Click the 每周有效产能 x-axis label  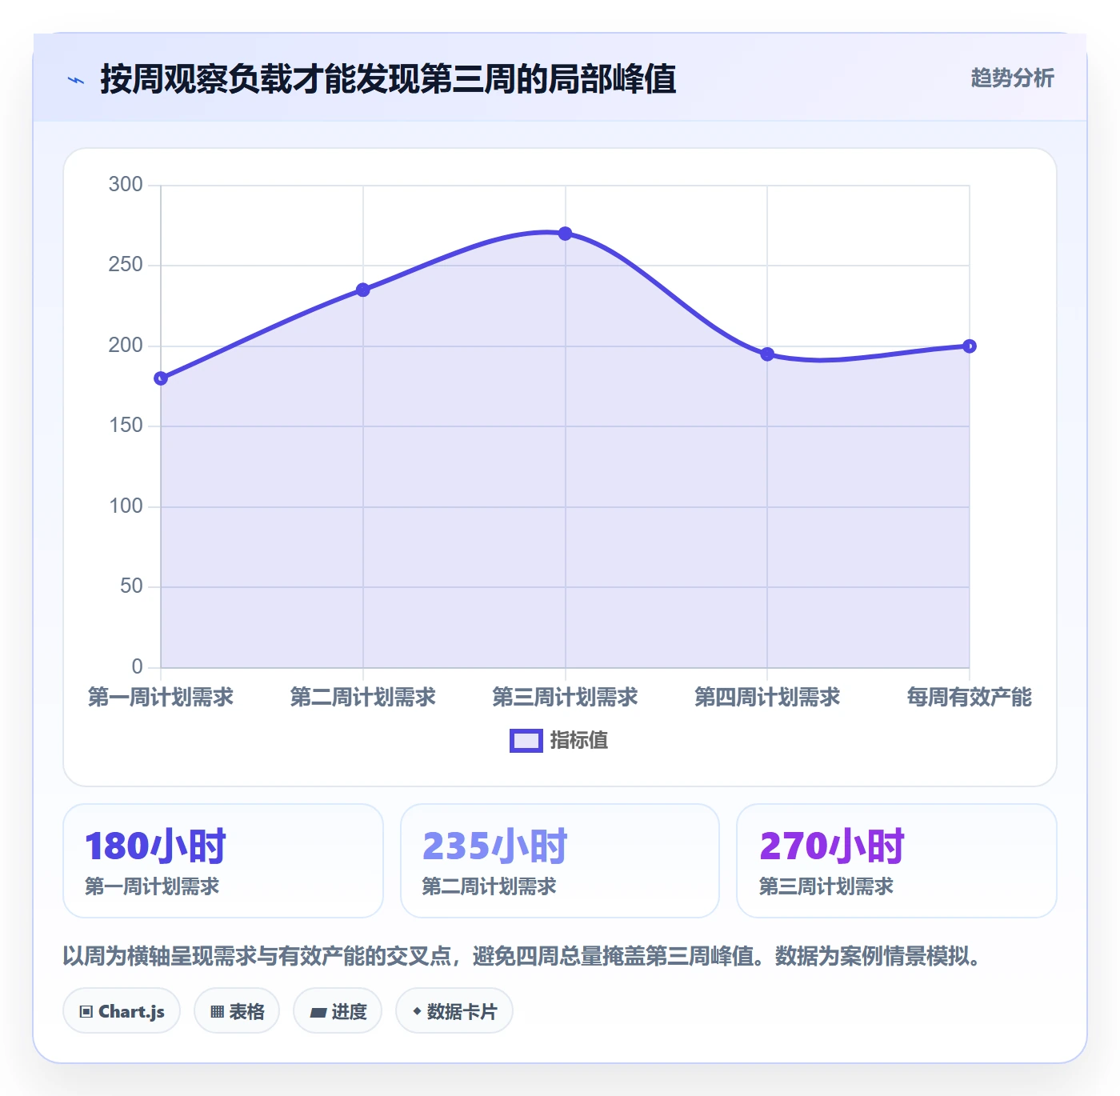tap(970, 697)
